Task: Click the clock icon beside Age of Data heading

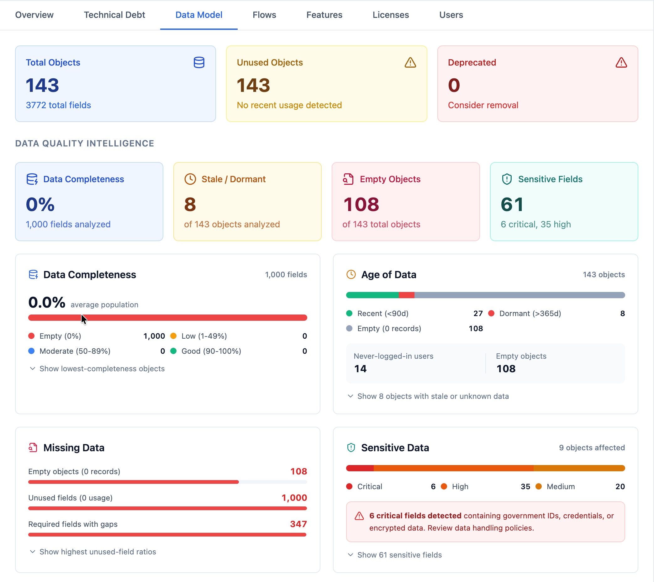Action: [351, 274]
